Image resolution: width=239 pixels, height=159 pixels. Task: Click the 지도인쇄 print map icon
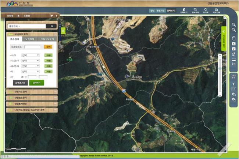click(216, 11)
